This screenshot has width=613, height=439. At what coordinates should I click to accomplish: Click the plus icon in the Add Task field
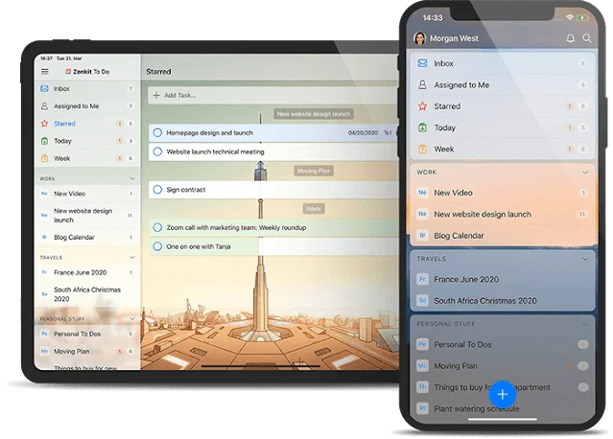[156, 95]
